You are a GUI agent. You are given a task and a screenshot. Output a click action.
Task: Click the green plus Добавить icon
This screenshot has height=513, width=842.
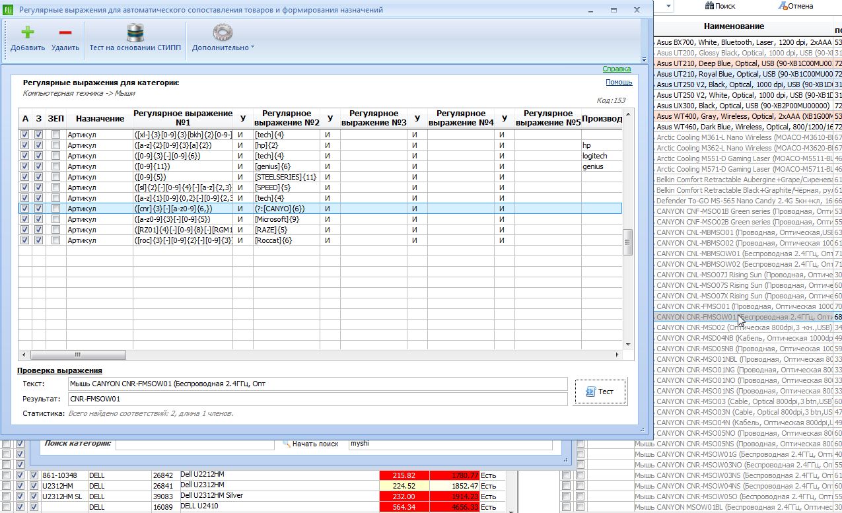click(x=28, y=32)
